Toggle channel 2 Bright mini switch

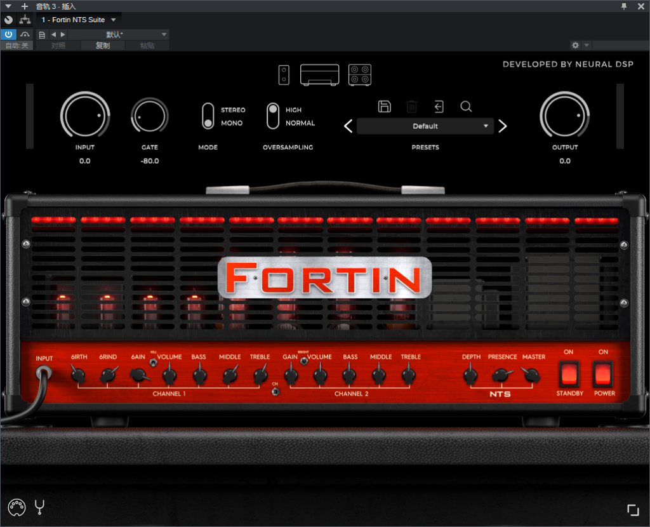(x=304, y=361)
